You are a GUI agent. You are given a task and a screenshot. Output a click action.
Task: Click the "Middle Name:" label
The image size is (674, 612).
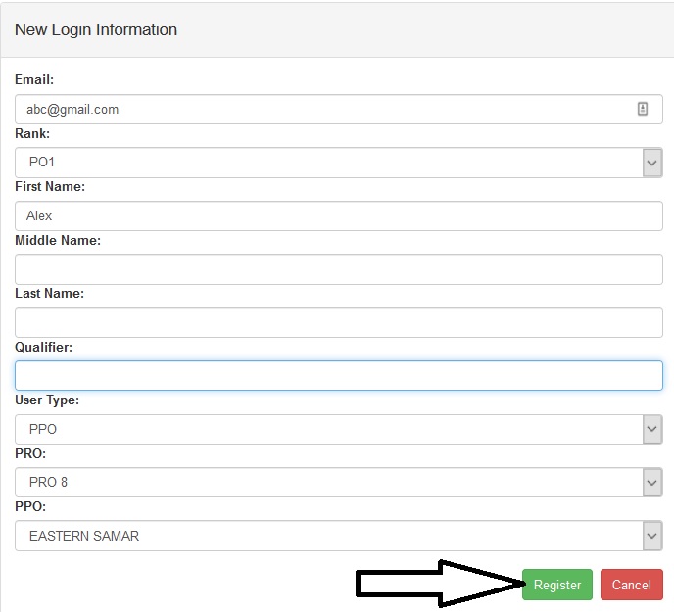[x=58, y=240]
